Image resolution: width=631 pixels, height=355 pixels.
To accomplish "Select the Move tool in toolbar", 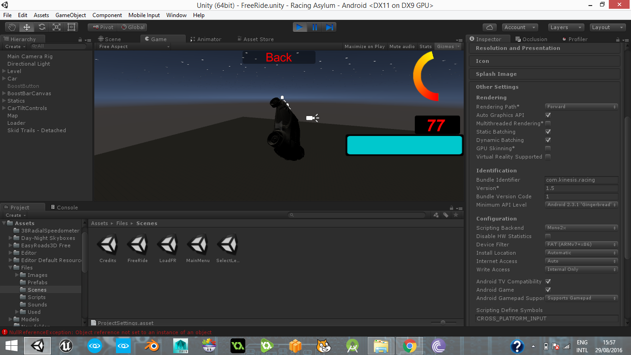I will [x=27, y=27].
